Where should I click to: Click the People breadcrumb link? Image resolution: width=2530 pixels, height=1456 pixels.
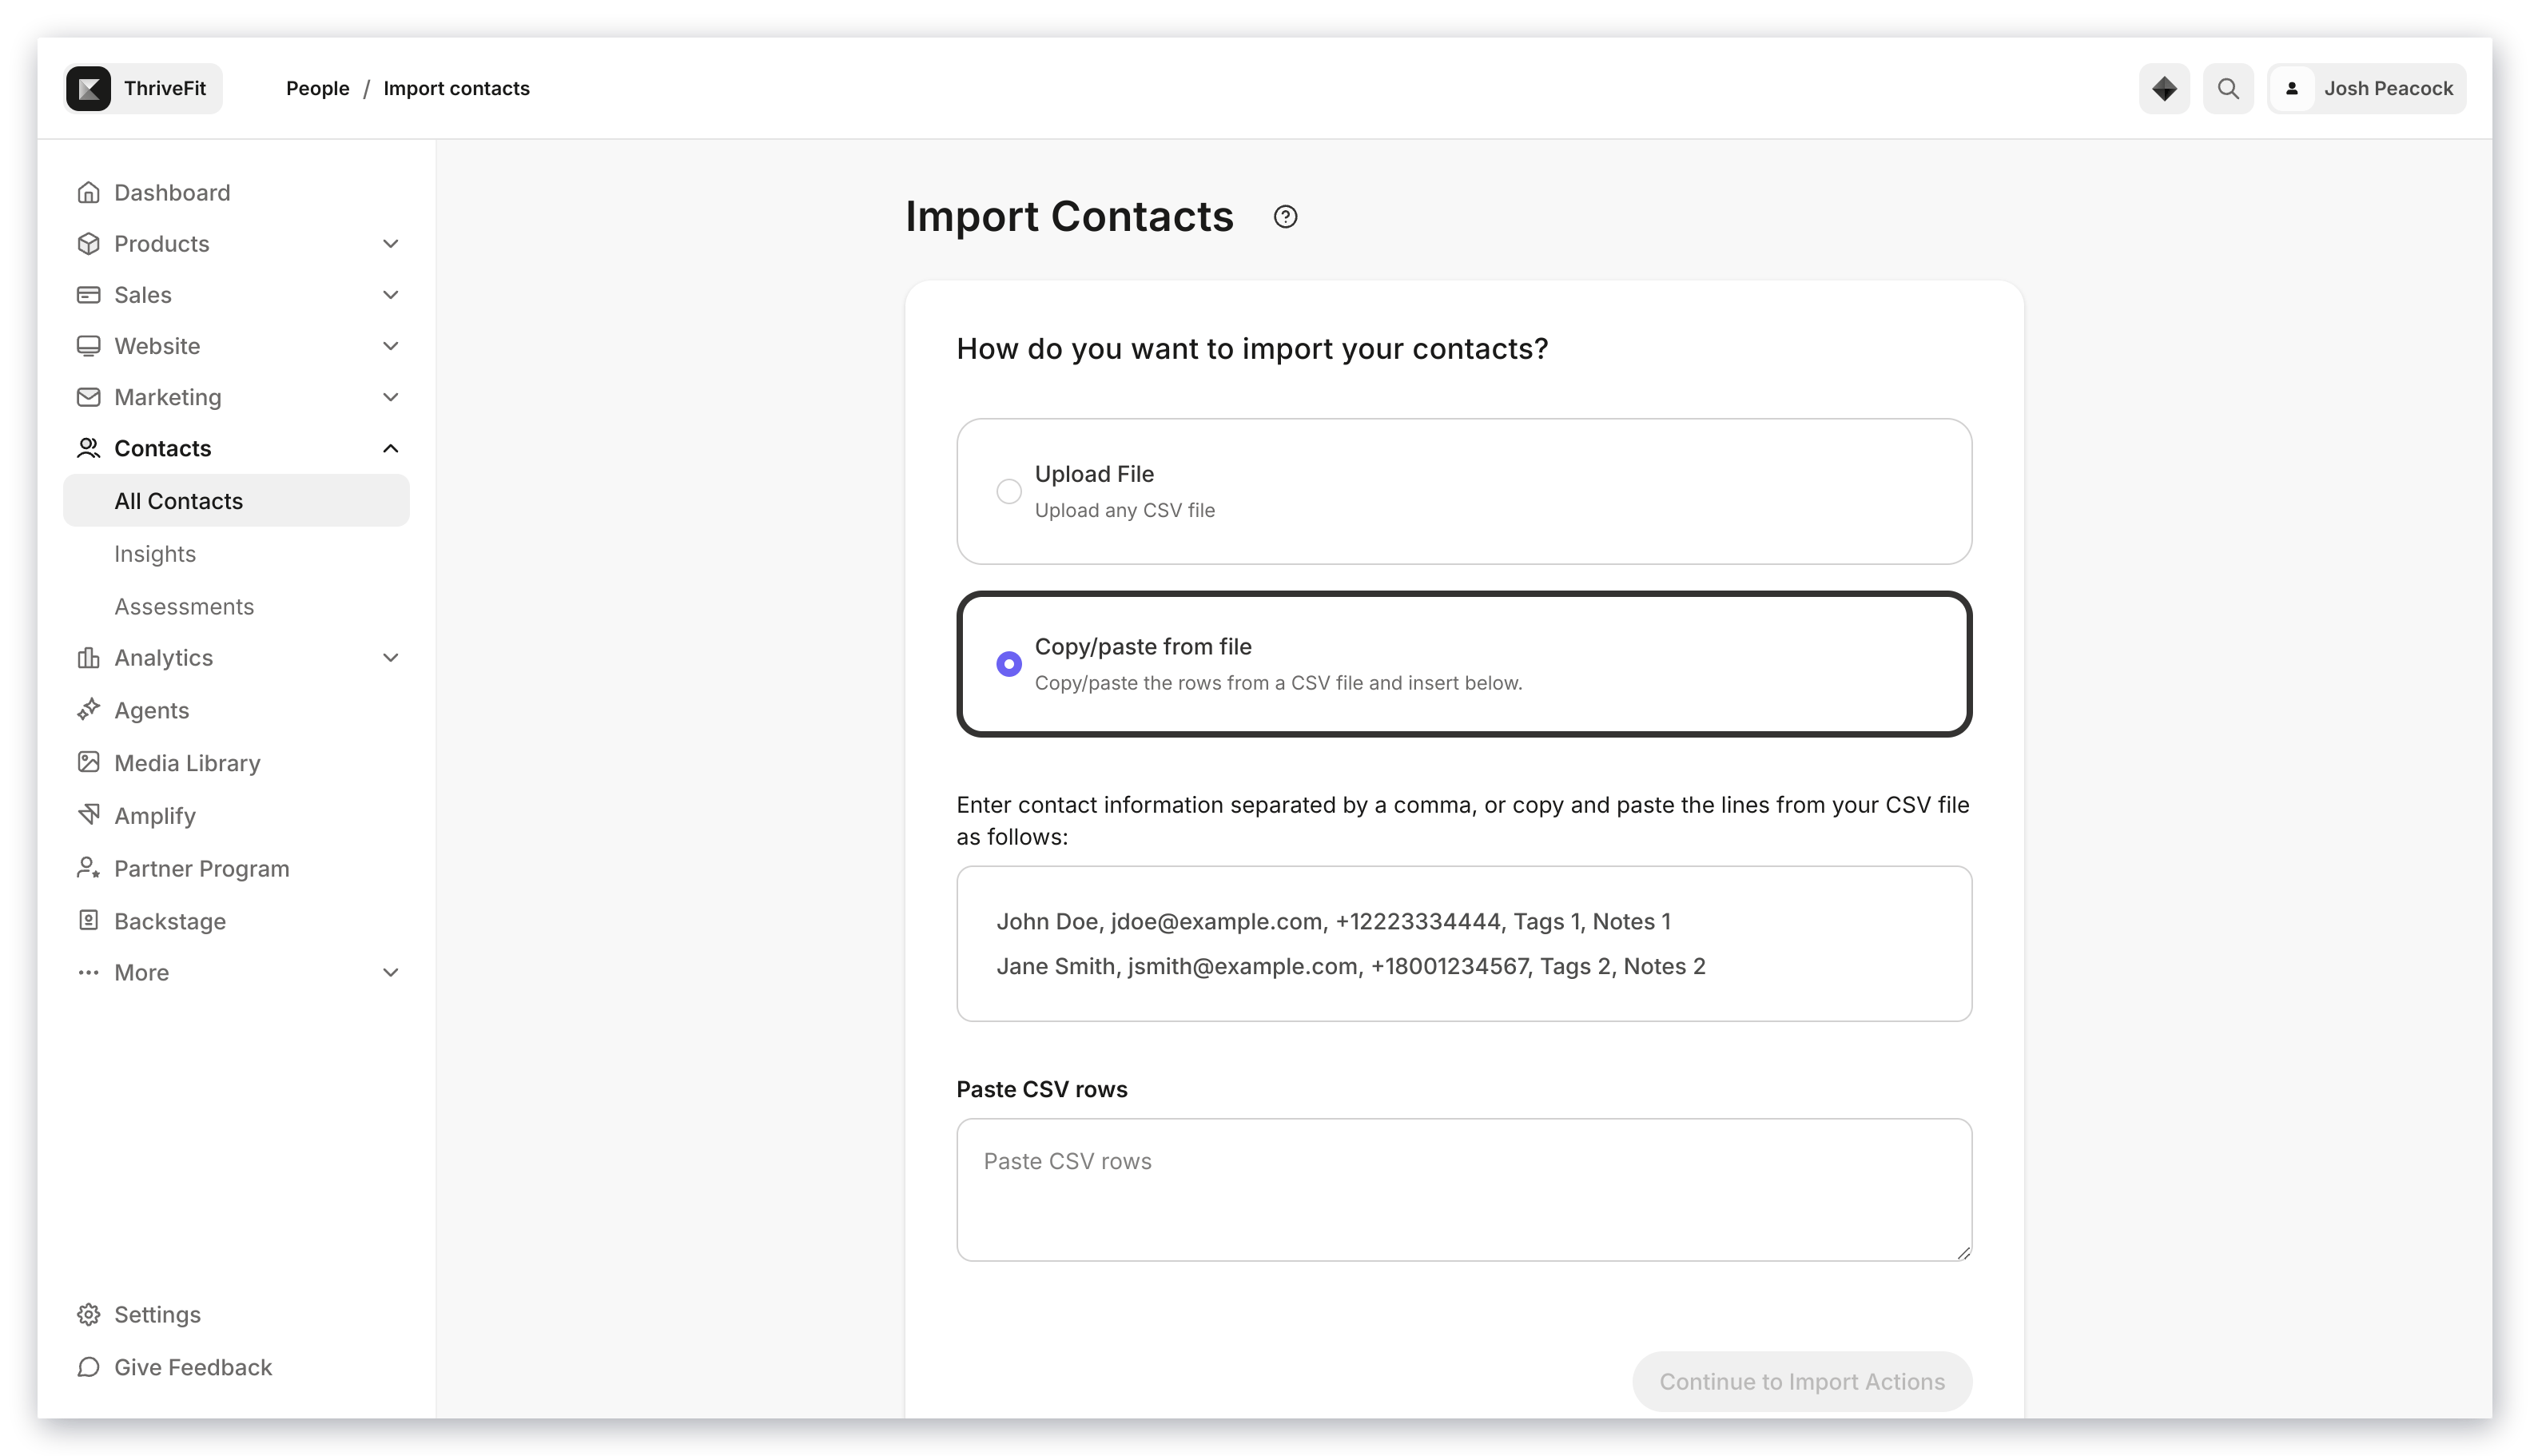coord(317,88)
